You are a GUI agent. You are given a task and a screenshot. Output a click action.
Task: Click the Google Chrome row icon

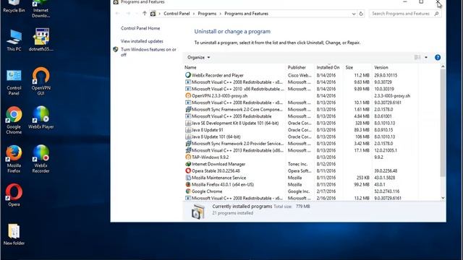click(x=188, y=191)
